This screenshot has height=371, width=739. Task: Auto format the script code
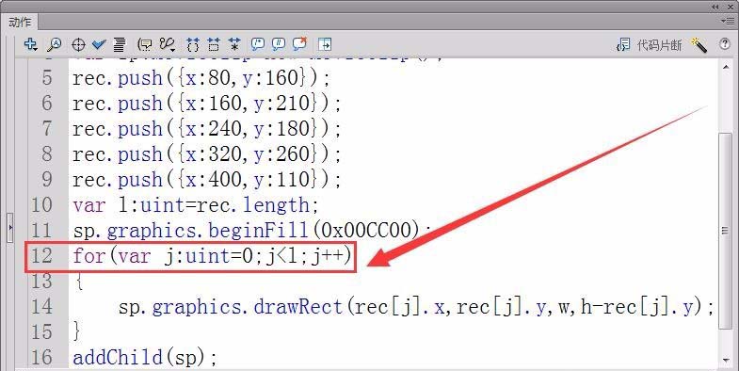[x=120, y=45]
